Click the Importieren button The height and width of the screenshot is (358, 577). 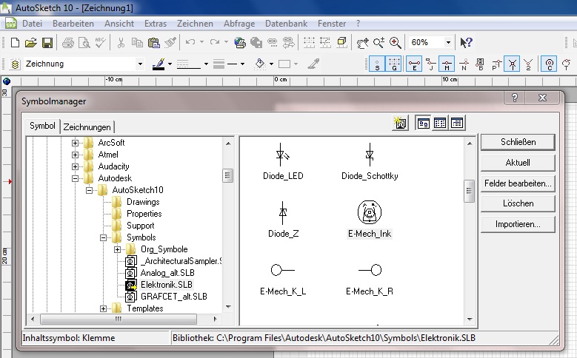click(518, 224)
